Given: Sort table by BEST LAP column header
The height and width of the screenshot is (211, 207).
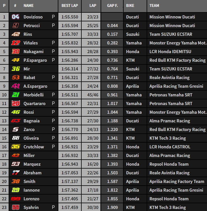Looking at the screenshot, I should pos(70,5).
